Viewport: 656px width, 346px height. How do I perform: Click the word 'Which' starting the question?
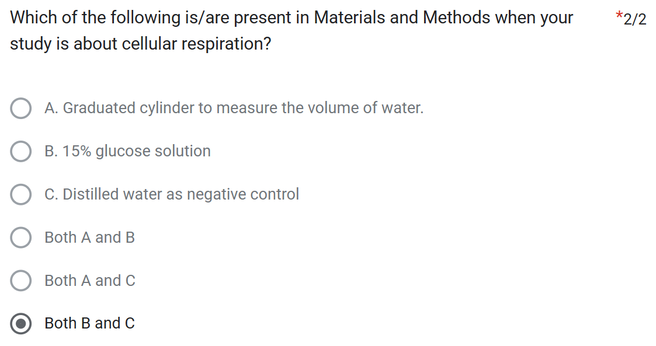pos(32,18)
